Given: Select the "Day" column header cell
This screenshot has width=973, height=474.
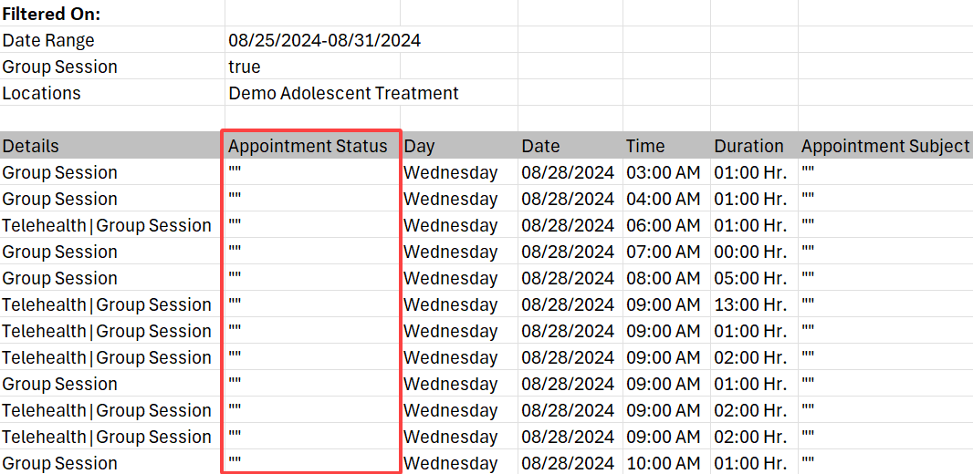Looking at the screenshot, I should (420, 146).
